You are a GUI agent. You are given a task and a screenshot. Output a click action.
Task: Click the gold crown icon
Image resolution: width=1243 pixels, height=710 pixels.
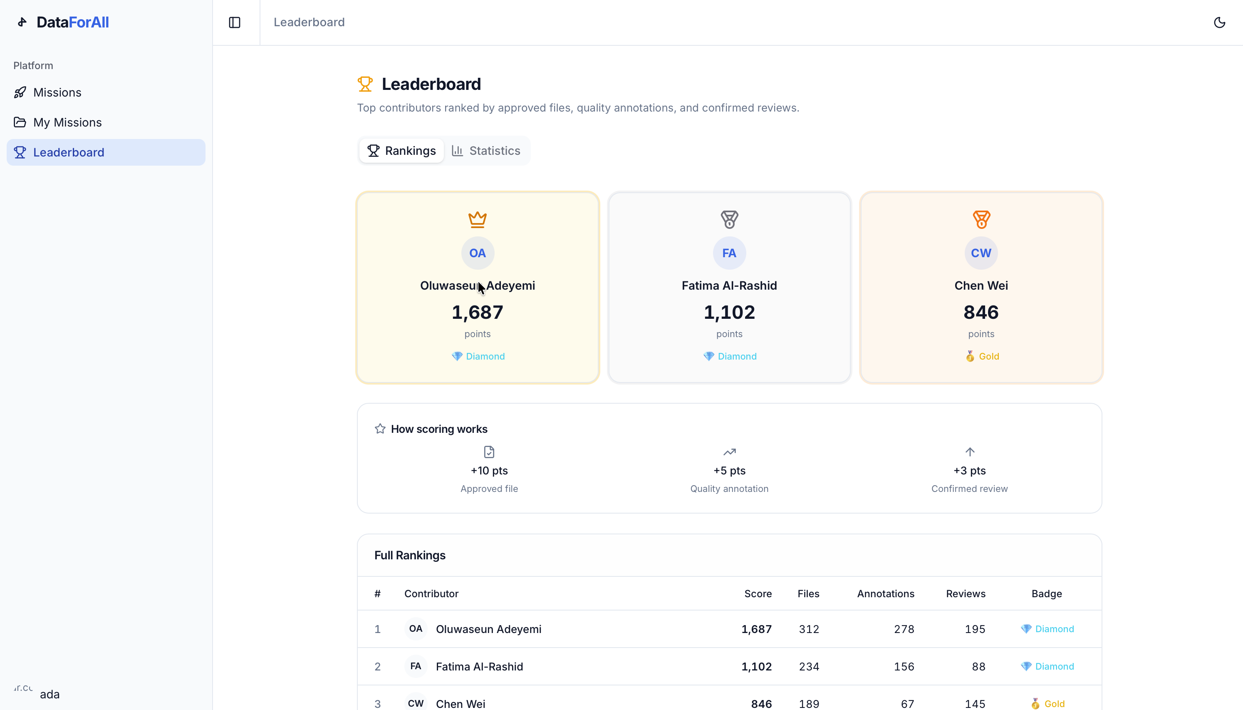click(477, 219)
